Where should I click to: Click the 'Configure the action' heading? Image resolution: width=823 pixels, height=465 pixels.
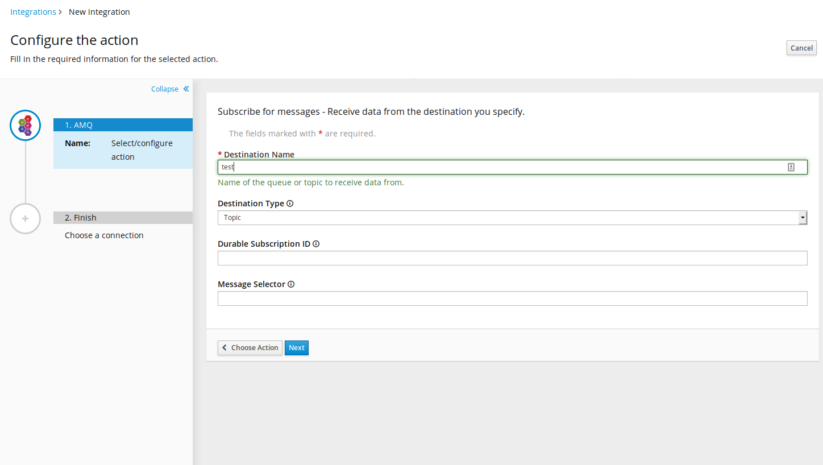tap(74, 40)
